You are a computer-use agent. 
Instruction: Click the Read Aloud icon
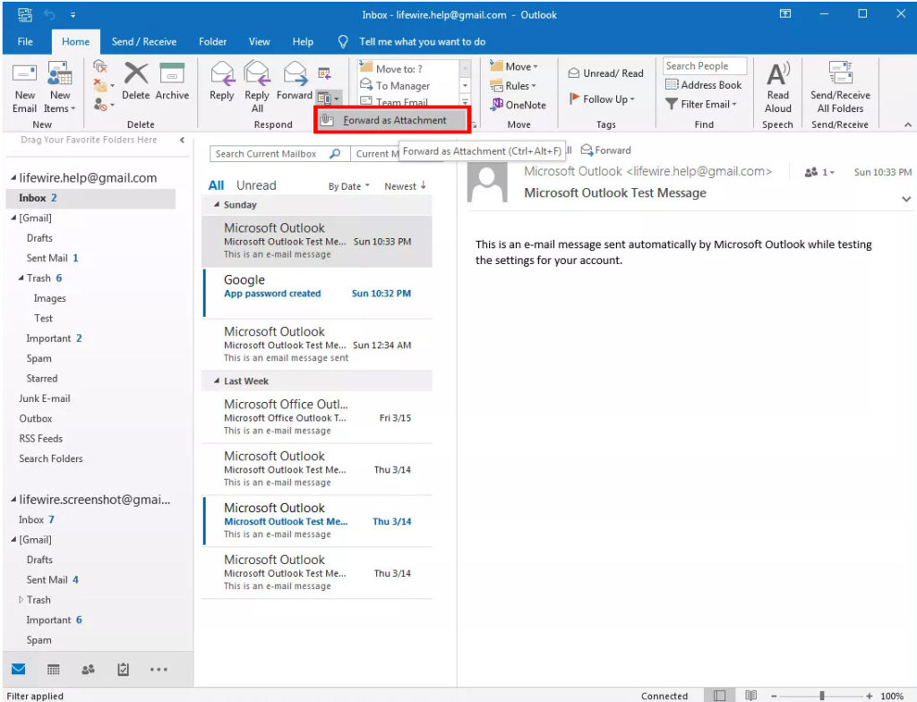(778, 73)
